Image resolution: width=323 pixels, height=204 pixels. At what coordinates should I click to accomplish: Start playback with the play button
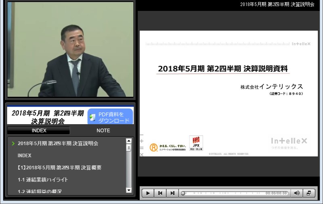(x=148, y=193)
